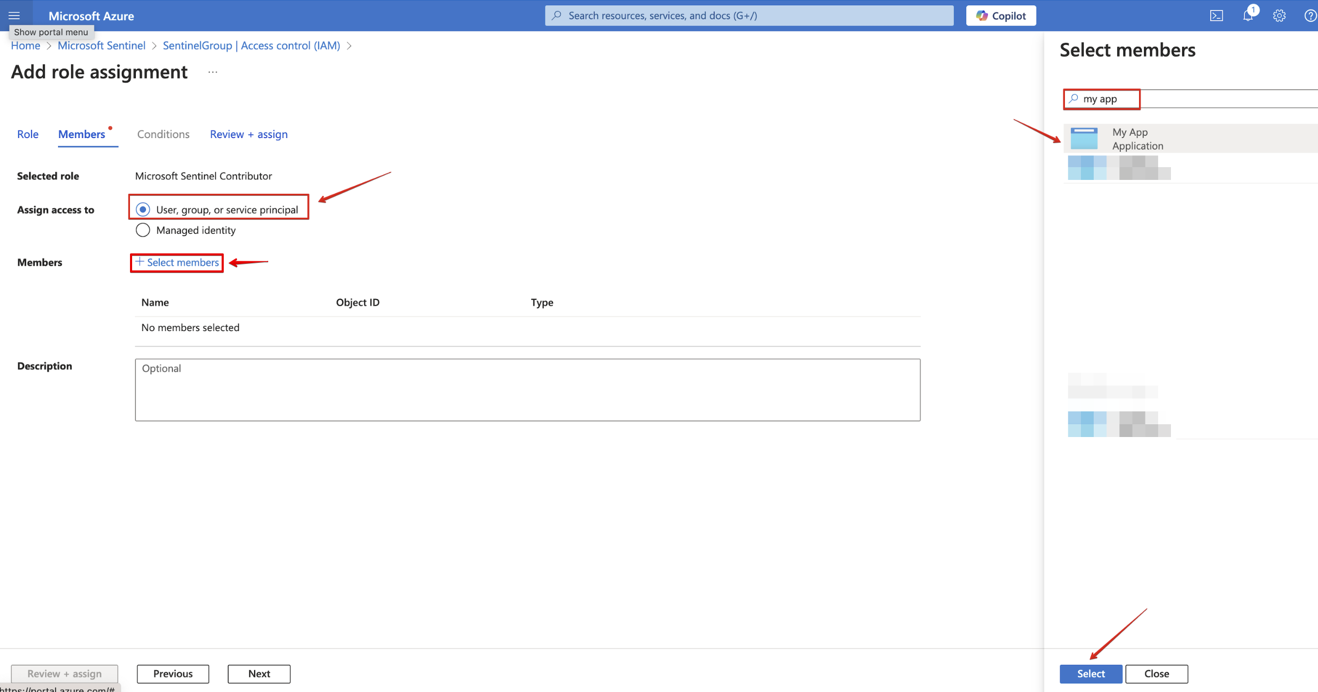Focus the Description optional text box
1318x692 pixels.
(527, 389)
